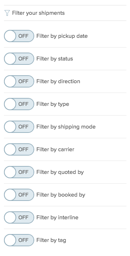Select the 'Filter by tag' label
130x256 pixels.
tap(51, 240)
